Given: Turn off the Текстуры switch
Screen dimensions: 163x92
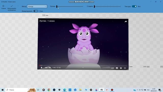Looking at the screenshot, I should click(x=134, y=6).
